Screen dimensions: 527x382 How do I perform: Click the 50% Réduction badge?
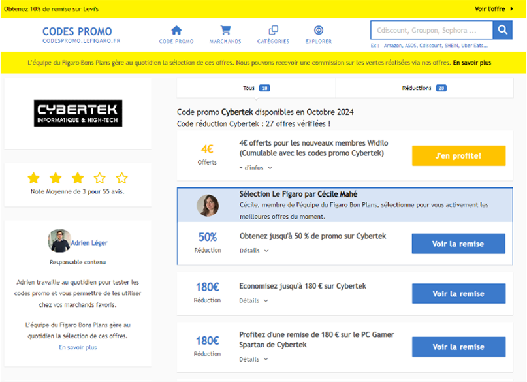point(208,243)
